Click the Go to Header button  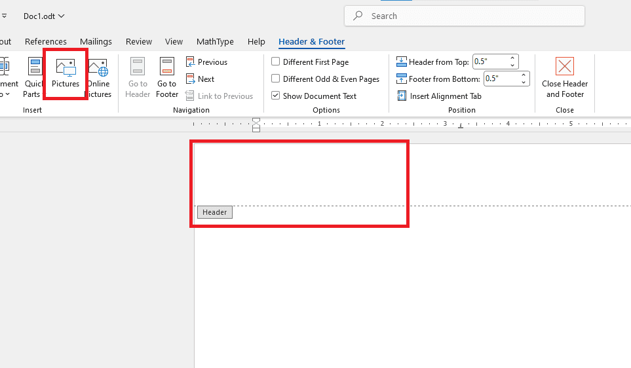138,78
